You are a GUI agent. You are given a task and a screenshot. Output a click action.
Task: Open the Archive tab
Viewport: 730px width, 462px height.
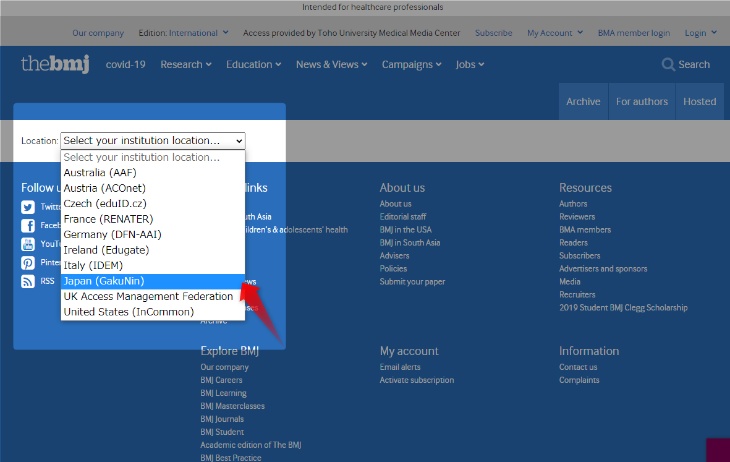(x=584, y=101)
